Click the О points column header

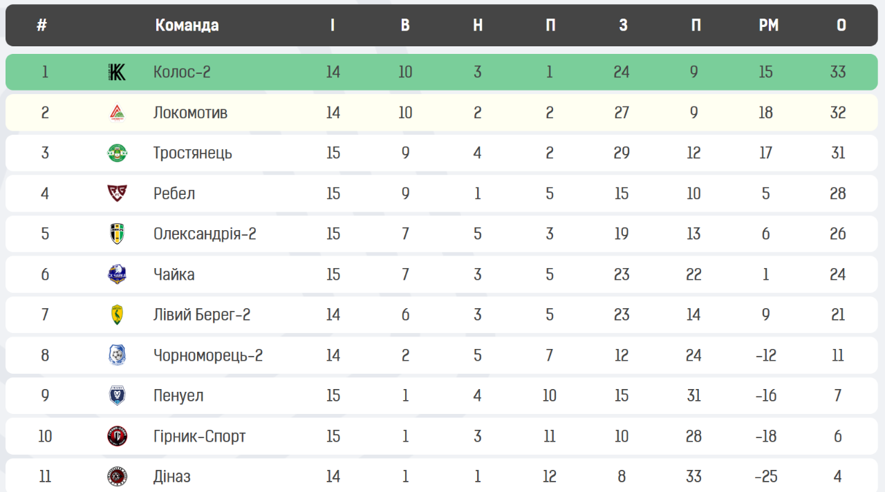pyautogui.click(x=841, y=26)
